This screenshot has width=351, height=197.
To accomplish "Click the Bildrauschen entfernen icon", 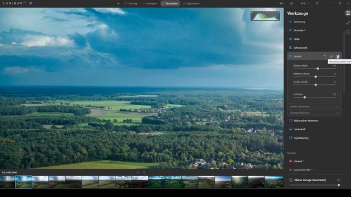I will 291,120.
